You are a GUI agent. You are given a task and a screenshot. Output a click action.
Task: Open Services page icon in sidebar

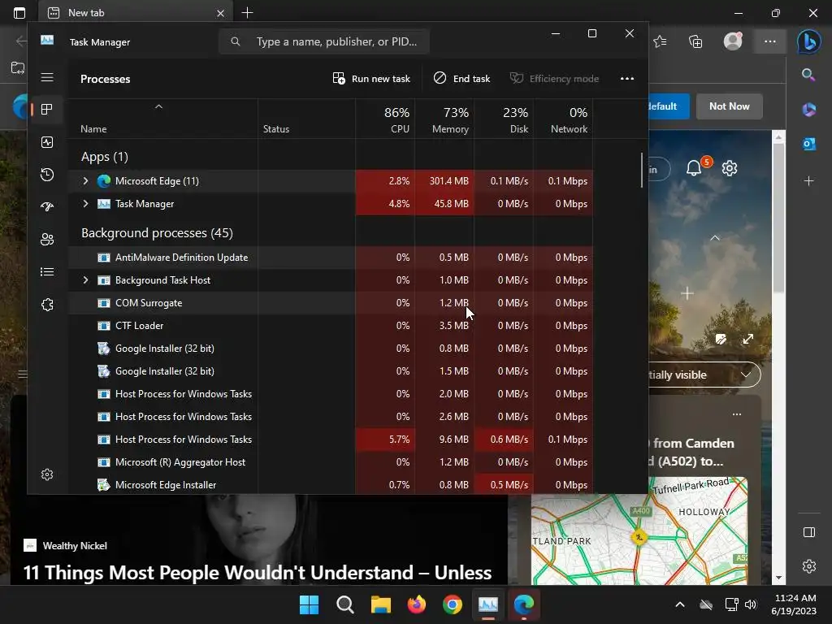[47, 305]
